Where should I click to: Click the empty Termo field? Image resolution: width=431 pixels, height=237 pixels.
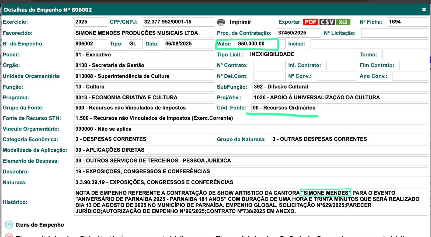(x=405, y=55)
